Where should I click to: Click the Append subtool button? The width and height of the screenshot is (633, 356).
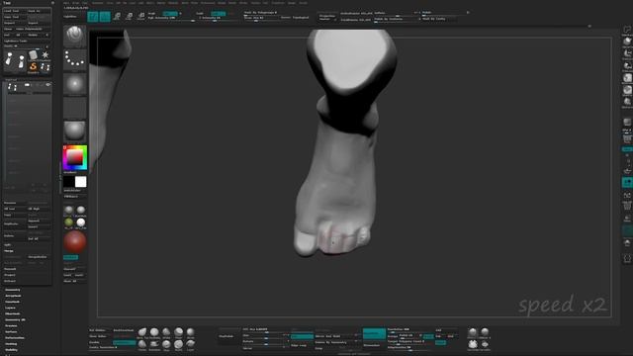(x=39, y=221)
